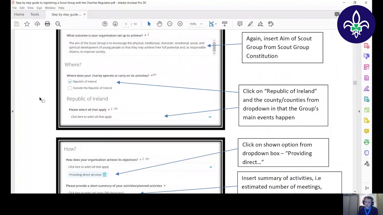Viewport: 383px width, 215px height.
Task: Open More Tools wrench icon
Action: coord(367,164)
